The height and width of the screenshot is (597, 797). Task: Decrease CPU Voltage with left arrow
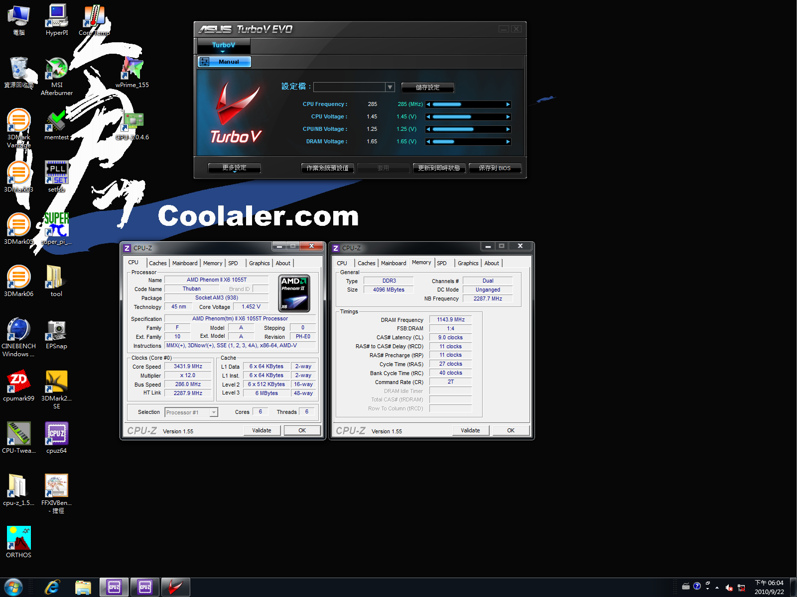pos(428,117)
